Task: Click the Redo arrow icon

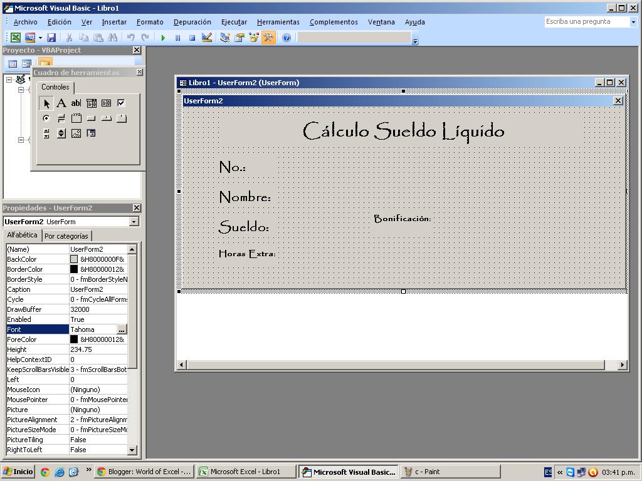Action: [145, 38]
